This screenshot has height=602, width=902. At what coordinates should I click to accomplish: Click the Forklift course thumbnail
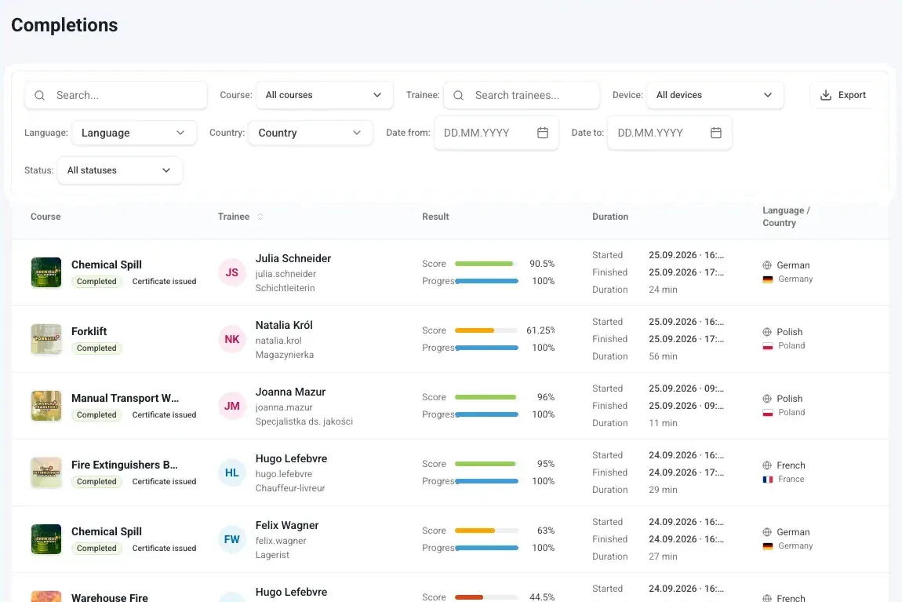click(46, 339)
